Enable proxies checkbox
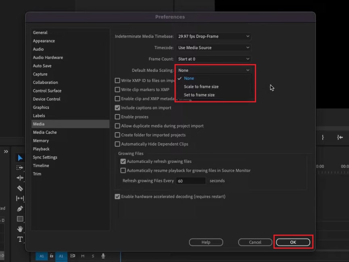The width and height of the screenshot is (349, 262). point(118,116)
